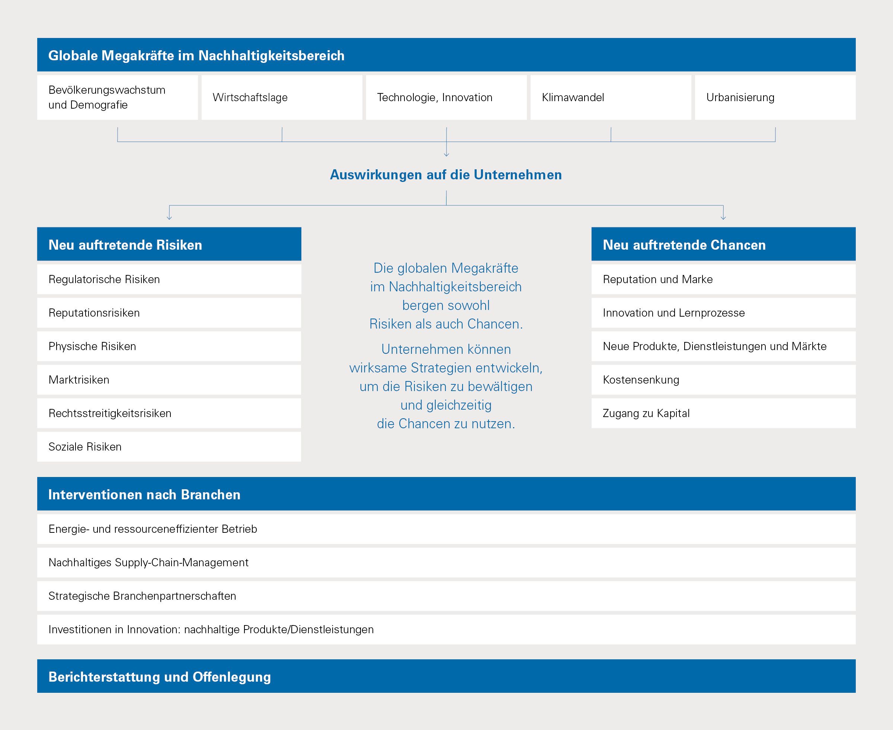Click the Innovation und Lernprozesse row
The image size is (893, 730).
723,313
